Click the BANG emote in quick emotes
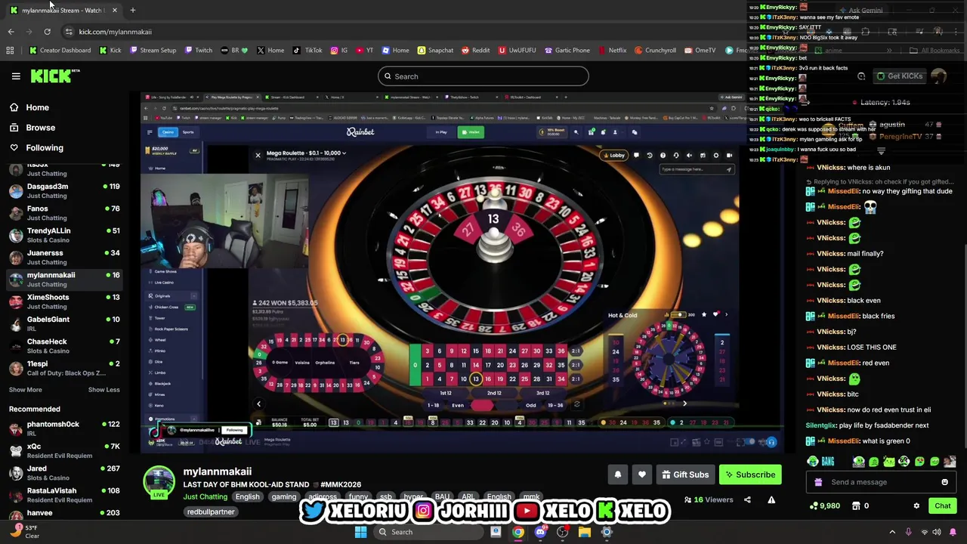Screen dimensions: 967x544 (x=830, y=462)
